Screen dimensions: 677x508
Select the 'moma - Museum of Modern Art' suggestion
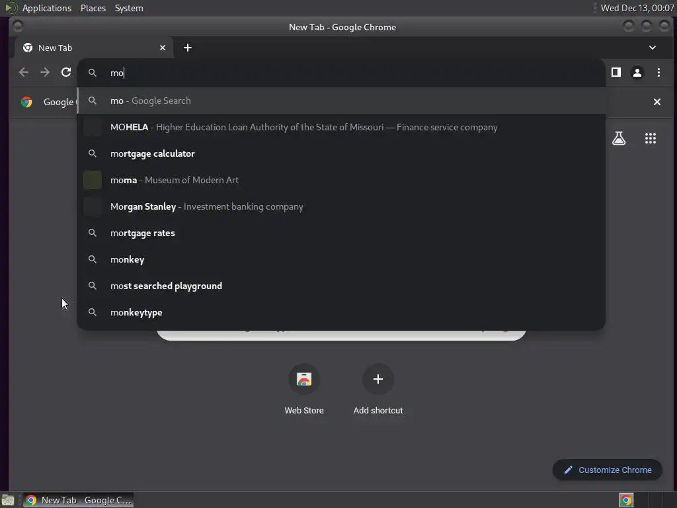341,180
